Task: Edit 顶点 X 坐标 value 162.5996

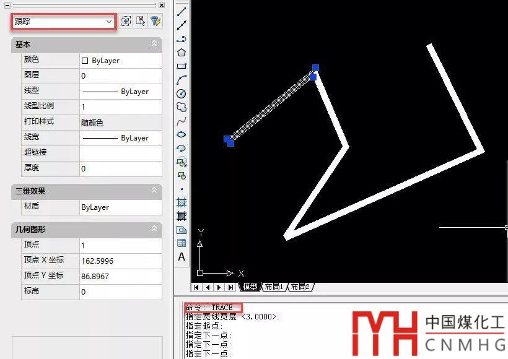Action: 121,261
